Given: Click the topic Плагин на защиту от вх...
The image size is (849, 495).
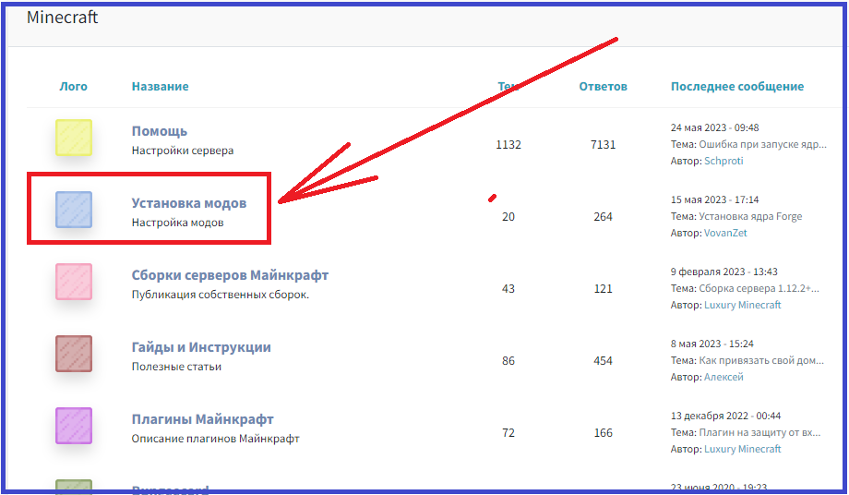Looking at the screenshot, I should click(x=759, y=433).
